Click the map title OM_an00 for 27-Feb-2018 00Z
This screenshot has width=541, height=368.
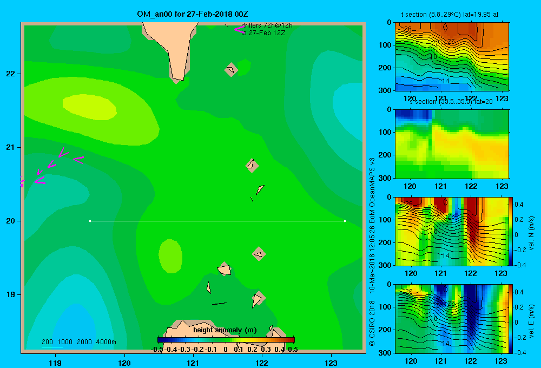point(193,14)
